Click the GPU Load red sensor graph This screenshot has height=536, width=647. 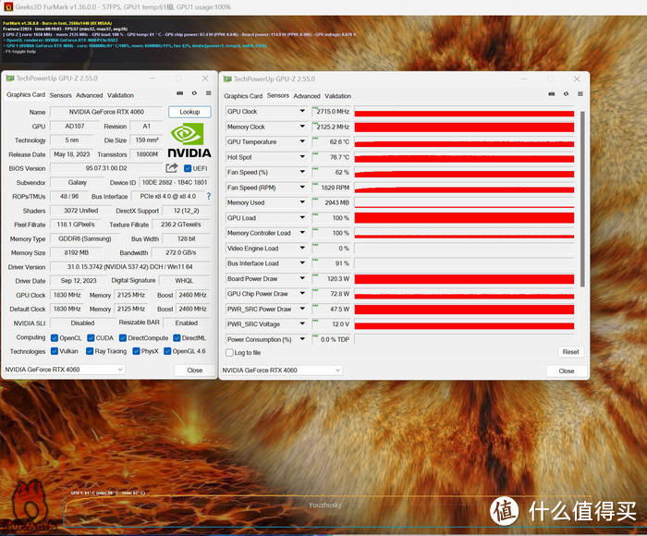464,218
